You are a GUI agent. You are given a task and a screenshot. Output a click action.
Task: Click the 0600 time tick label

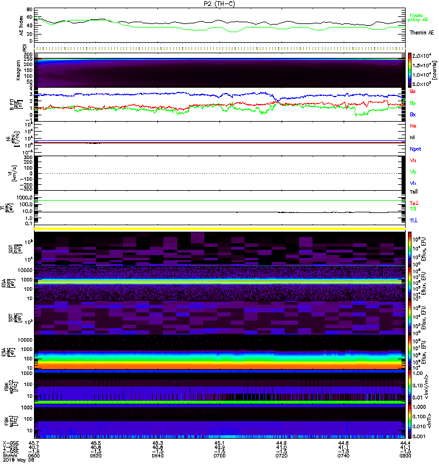tap(34, 456)
